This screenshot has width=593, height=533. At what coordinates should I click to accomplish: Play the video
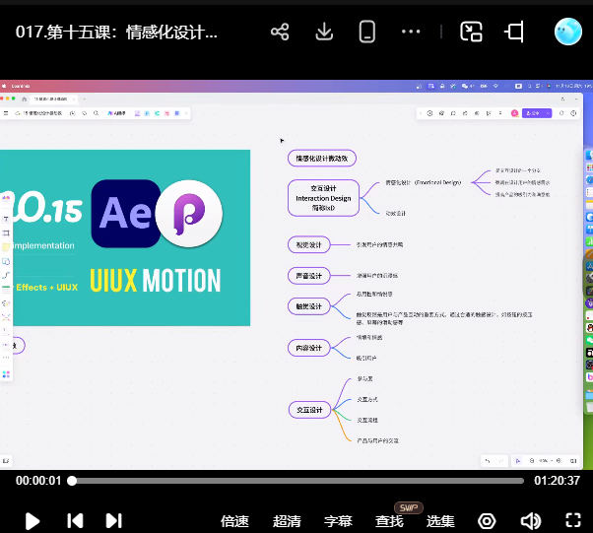33,520
